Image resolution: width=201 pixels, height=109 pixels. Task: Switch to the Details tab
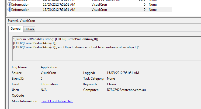29,29
